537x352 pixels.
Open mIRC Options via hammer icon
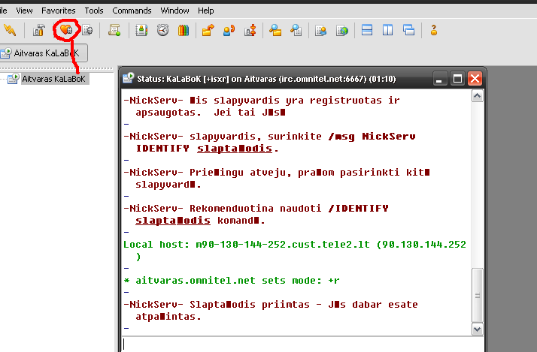(x=38, y=31)
